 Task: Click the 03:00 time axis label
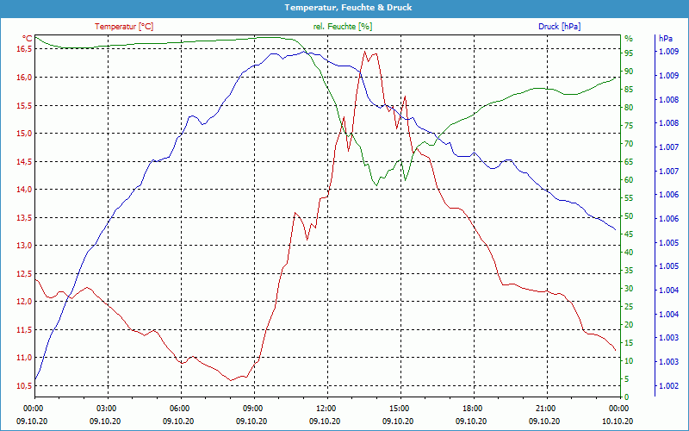tap(107, 408)
